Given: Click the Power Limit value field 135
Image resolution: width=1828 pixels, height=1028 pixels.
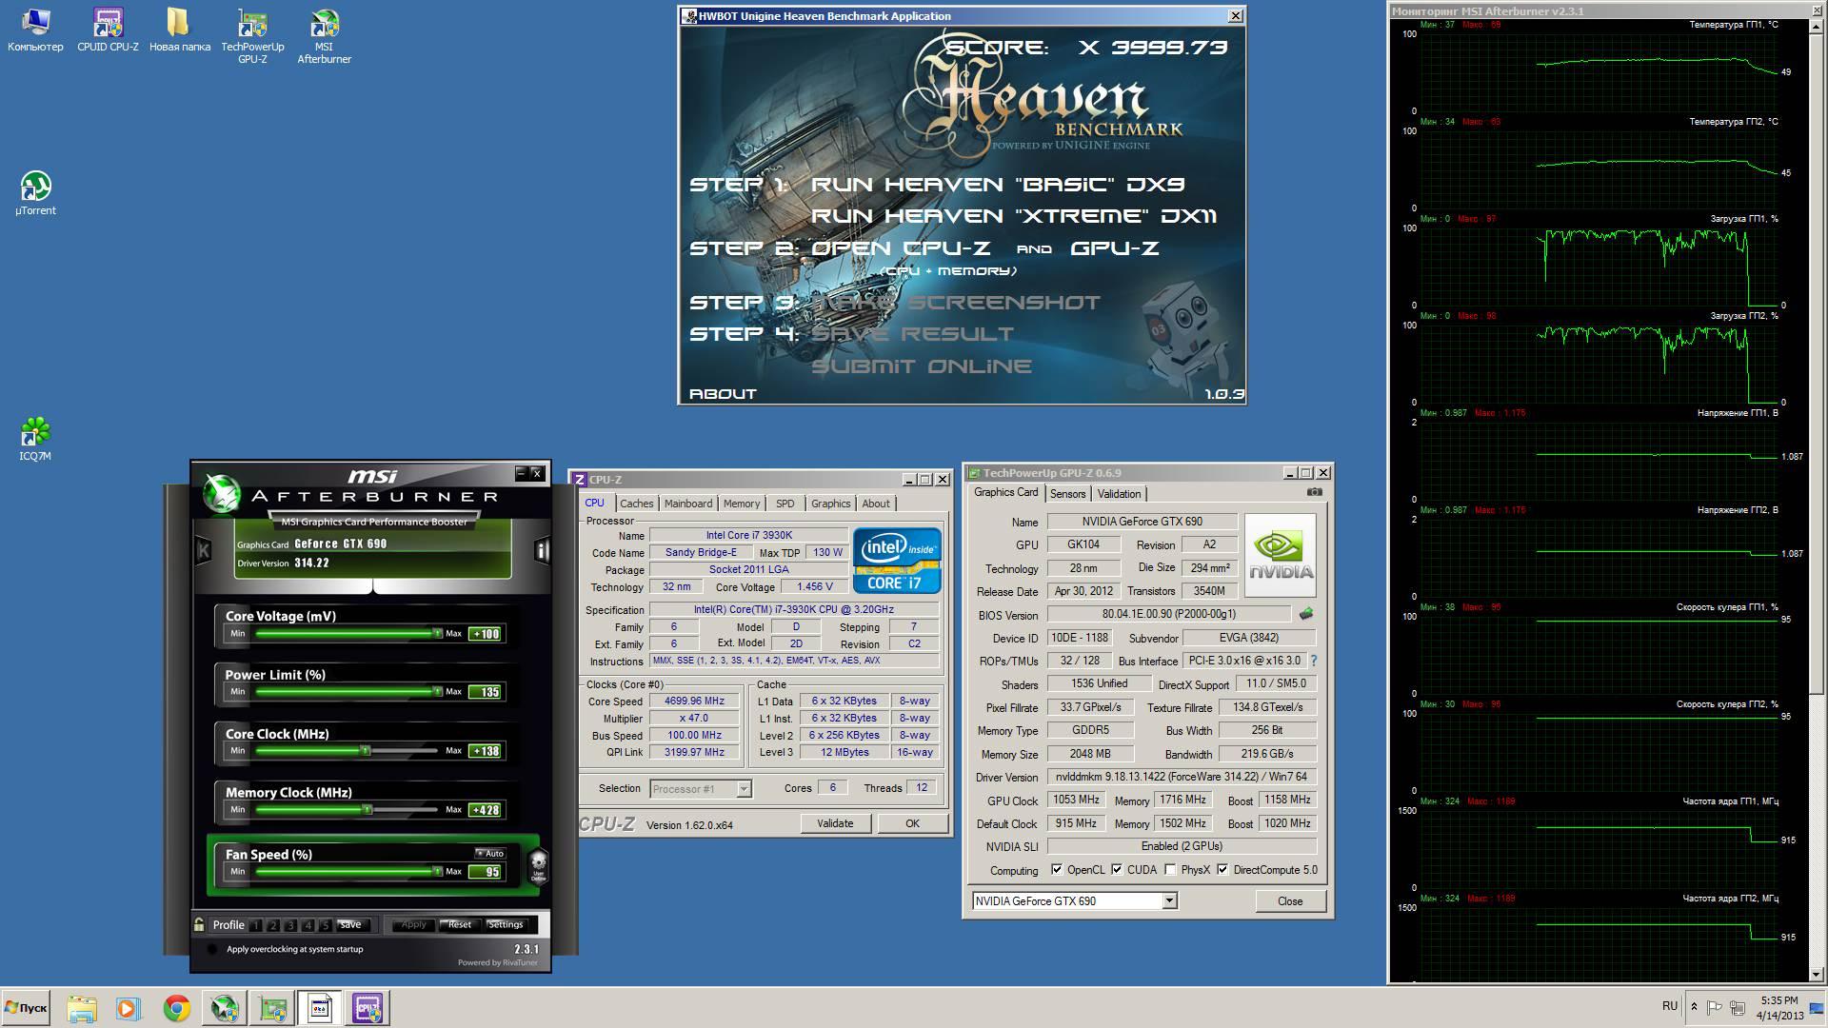Looking at the screenshot, I should click(486, 692).
